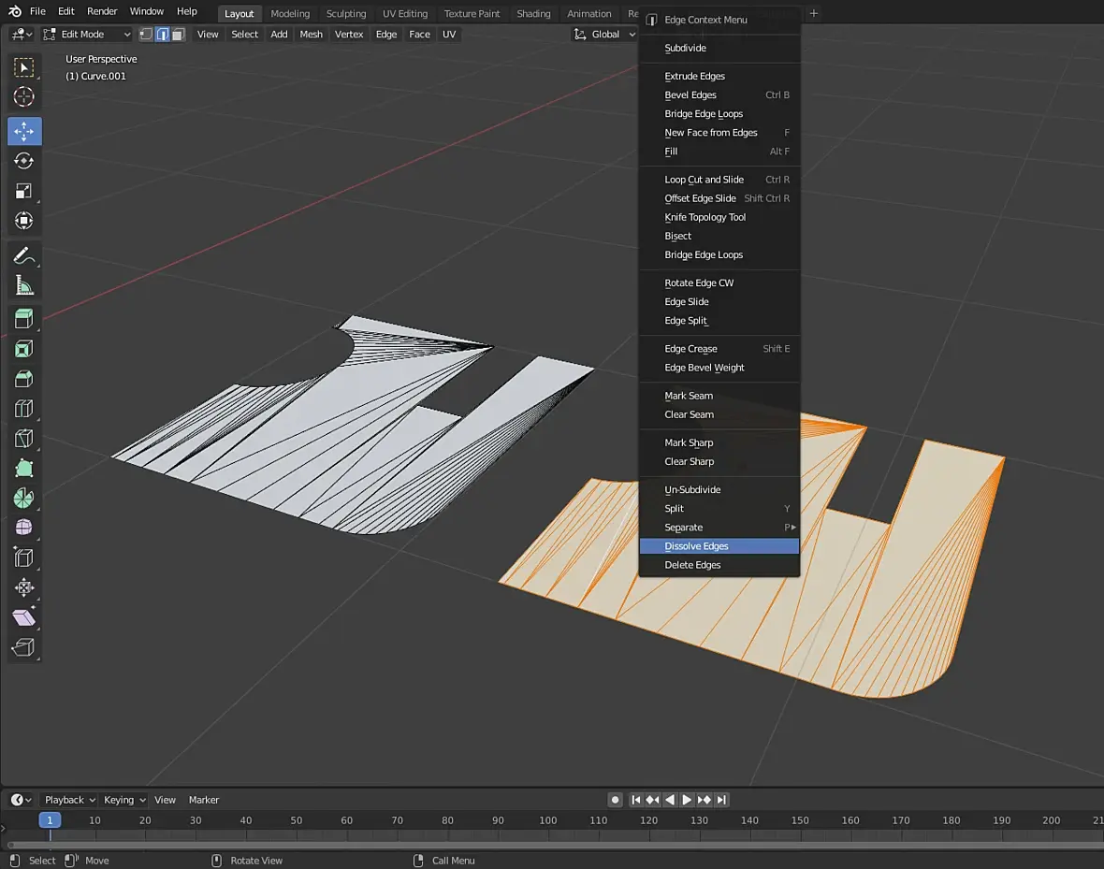Enable vertex select mode
This screenshot has width=1104, height=869.
[146, 35]
